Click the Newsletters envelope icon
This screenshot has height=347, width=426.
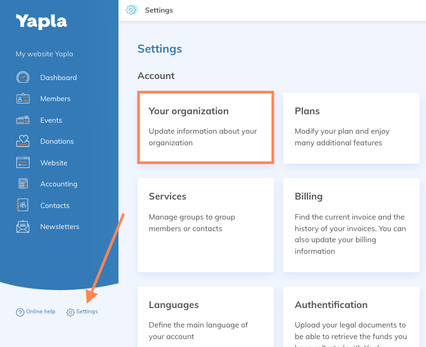(x=23, y=227)
